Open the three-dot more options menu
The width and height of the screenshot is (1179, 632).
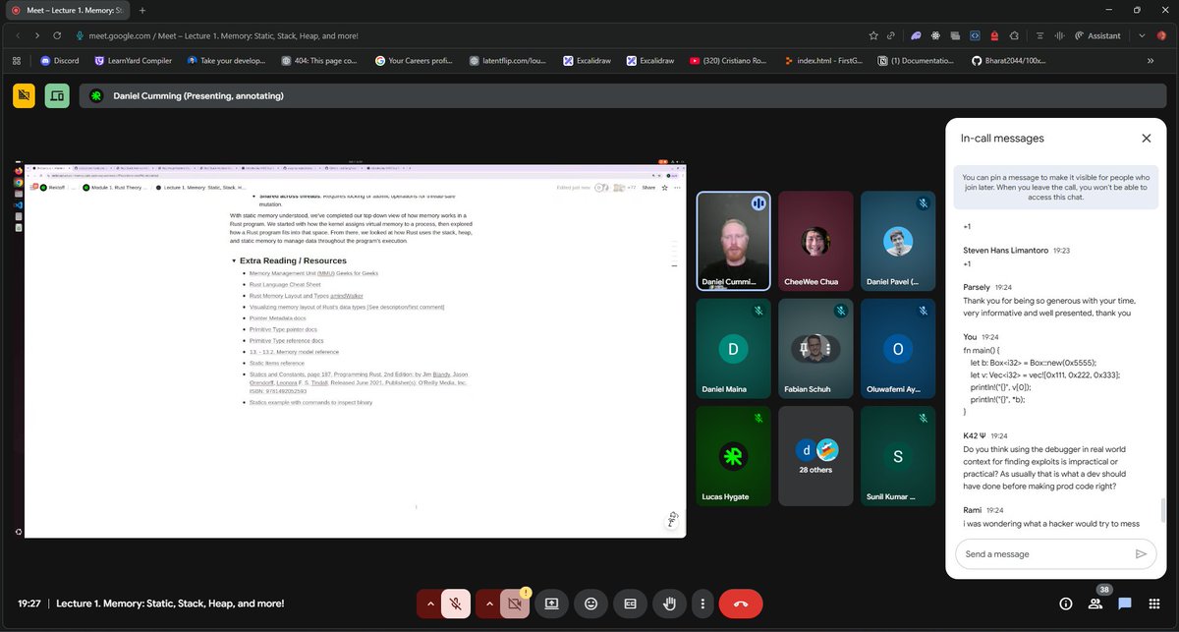coord(702,603)
